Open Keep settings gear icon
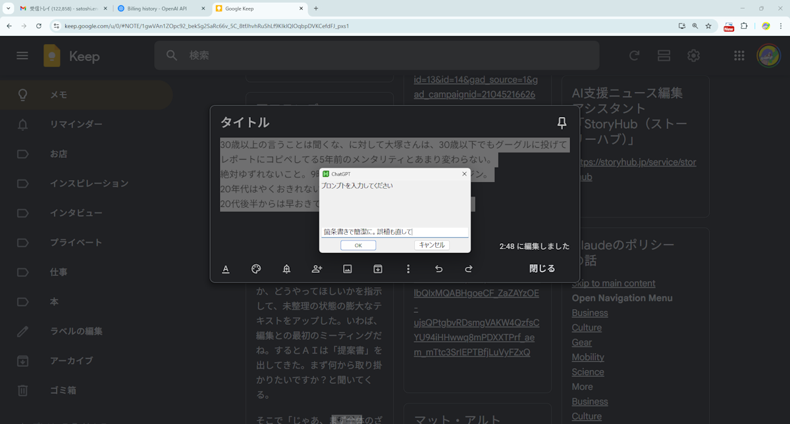Image resolution: width=790 pixels, height=424 pixels. click(x=693, y=56)
